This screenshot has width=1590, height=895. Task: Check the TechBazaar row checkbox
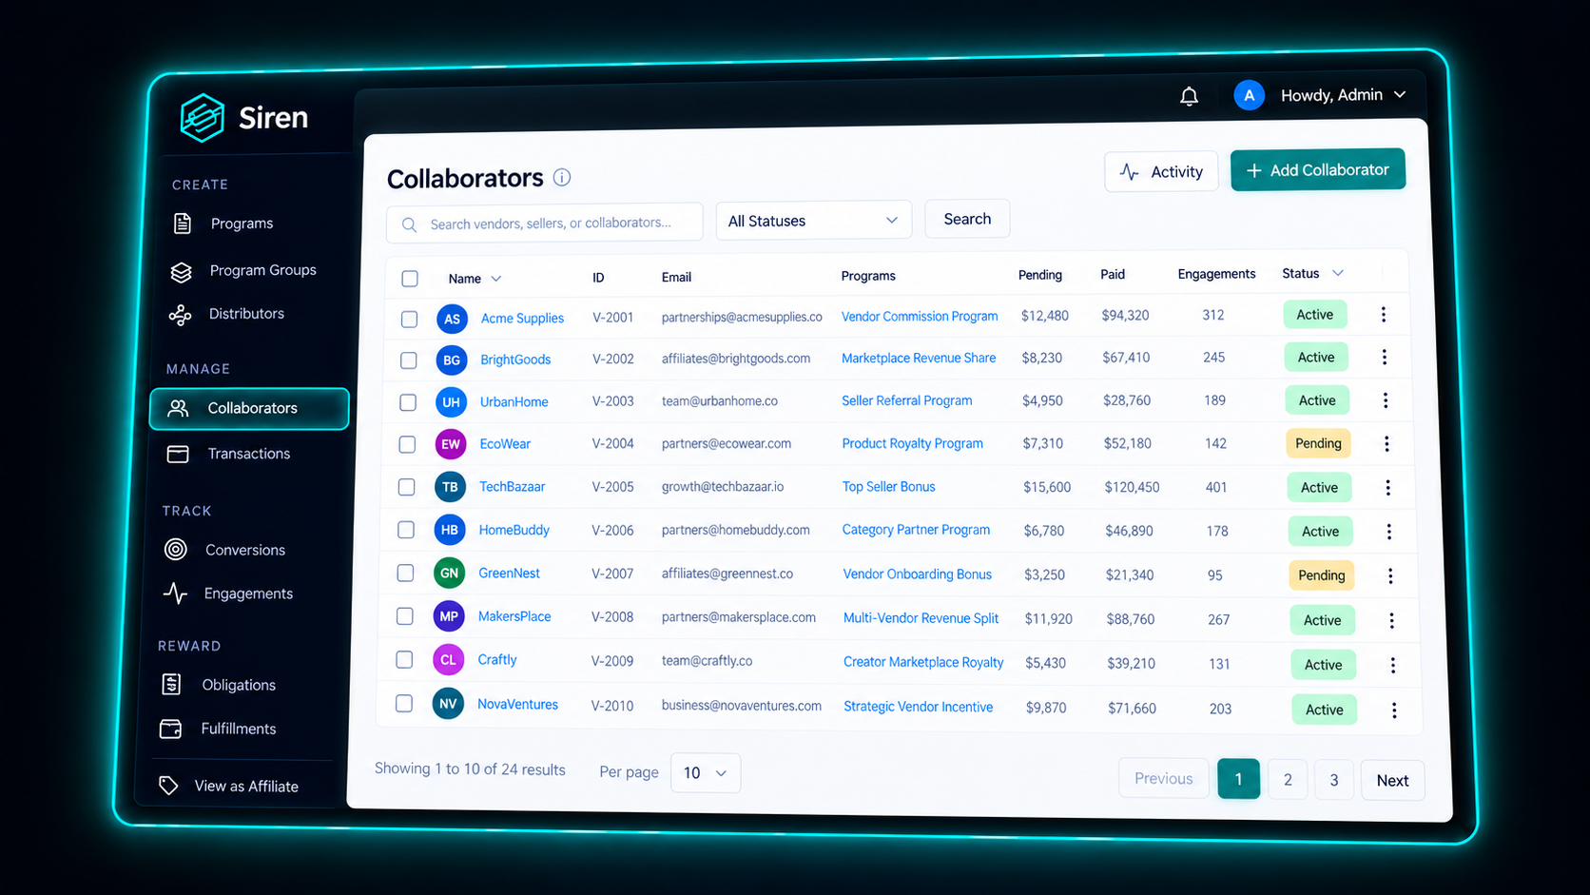click(x=406, y=487)
